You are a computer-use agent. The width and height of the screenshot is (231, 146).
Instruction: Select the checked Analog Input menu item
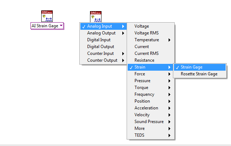103,26
